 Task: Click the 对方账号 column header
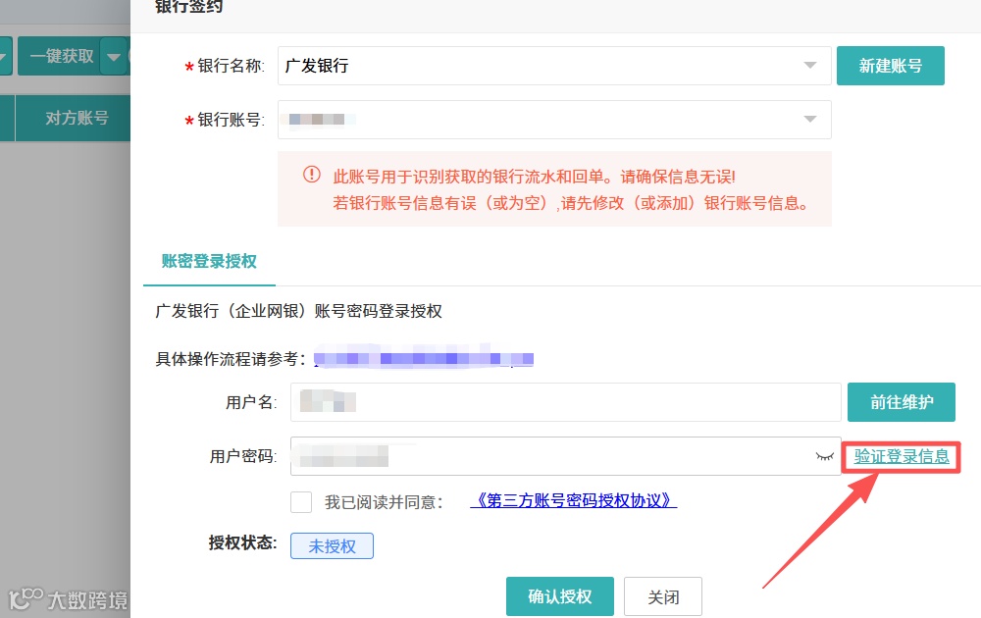point(77,118)
